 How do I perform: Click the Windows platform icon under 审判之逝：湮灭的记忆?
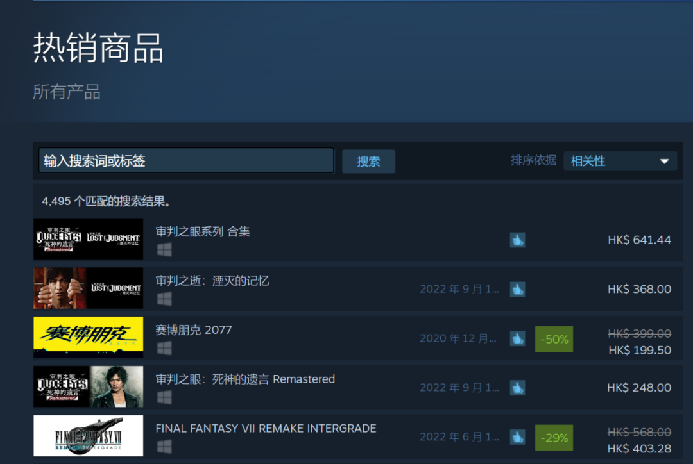(164, 299)
